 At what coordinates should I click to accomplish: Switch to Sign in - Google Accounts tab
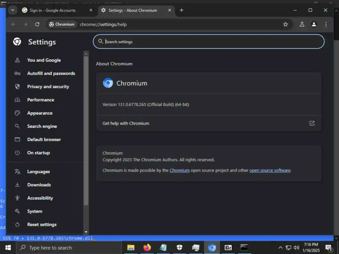coord(53,10)
